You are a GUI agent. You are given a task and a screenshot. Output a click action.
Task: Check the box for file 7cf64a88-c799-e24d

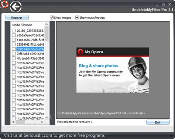point(14,54)
